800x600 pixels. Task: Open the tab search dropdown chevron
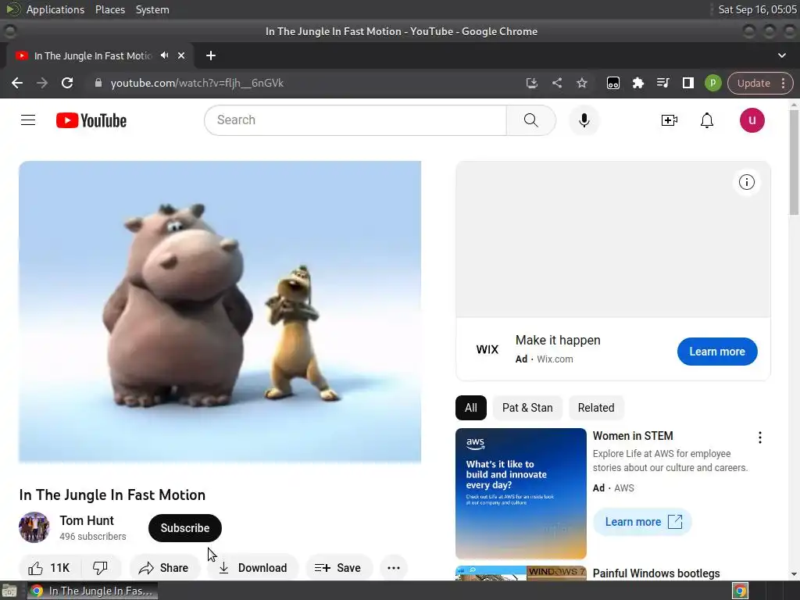(x=781, y=55)
